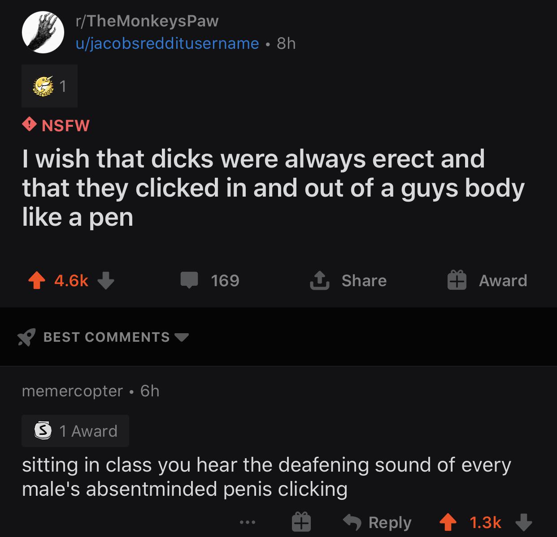Screen dimensions: 557x537
Task: Click the rocket icon beside Best Comments
Action: (x=26, y=337)
